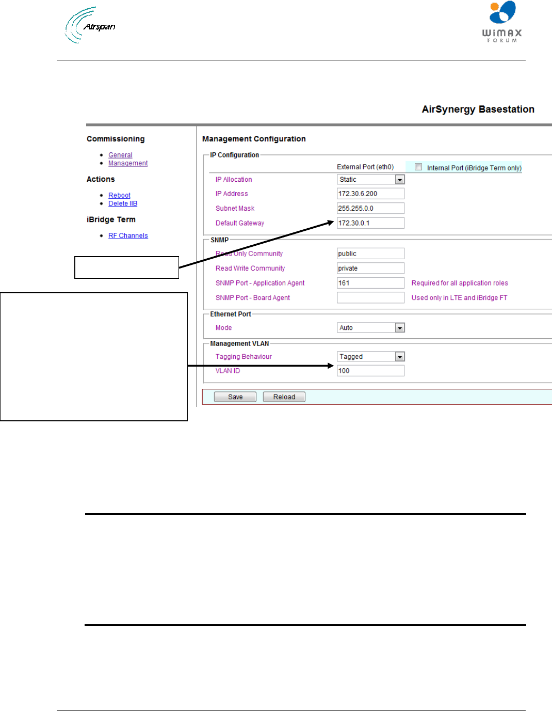The image size is (552, 711).
Task: Click the IP Allocation label
Action: click(234, 179)
